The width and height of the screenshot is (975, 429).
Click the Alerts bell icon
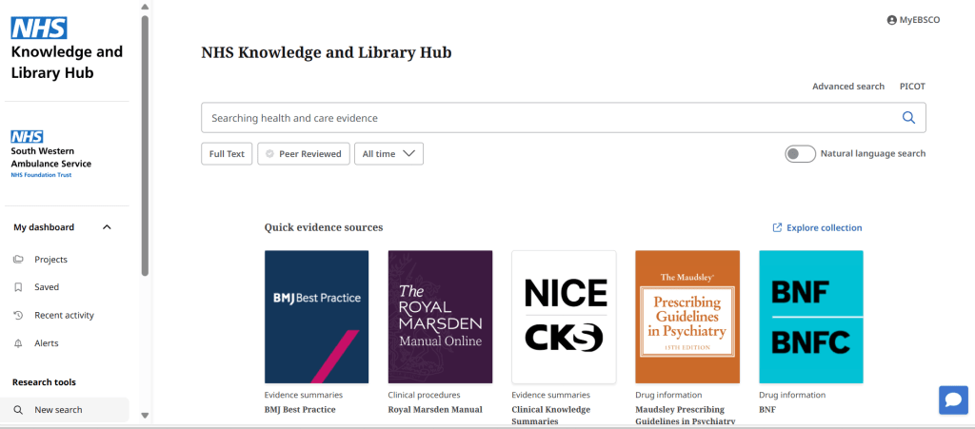18,343
